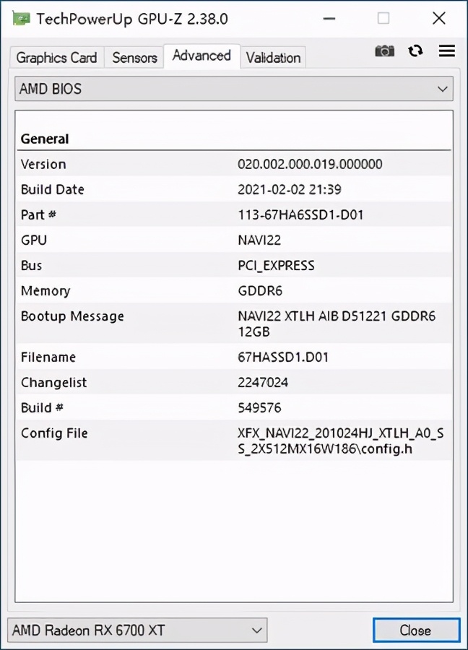Click the Memory value GDDR6
The height and width of the screenshot is (650, 468).
pyautogui.click(x=260, y=290)
